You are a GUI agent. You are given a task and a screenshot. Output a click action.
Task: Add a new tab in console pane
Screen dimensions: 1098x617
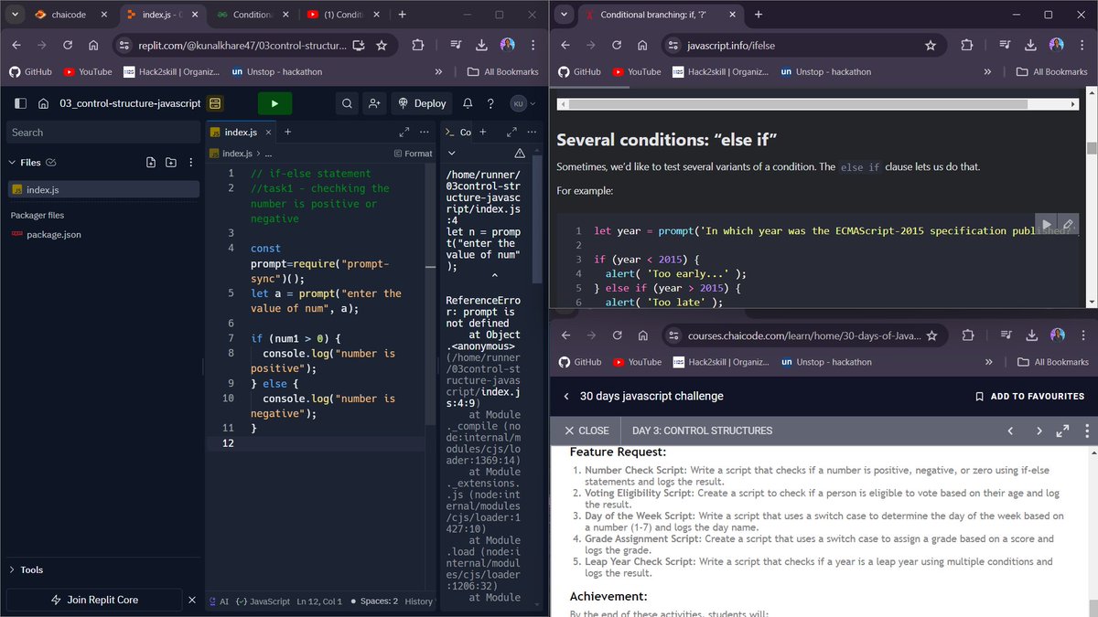[x=484, y=133]
